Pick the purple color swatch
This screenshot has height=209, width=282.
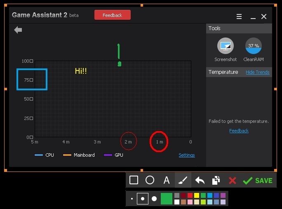point(223,195)
